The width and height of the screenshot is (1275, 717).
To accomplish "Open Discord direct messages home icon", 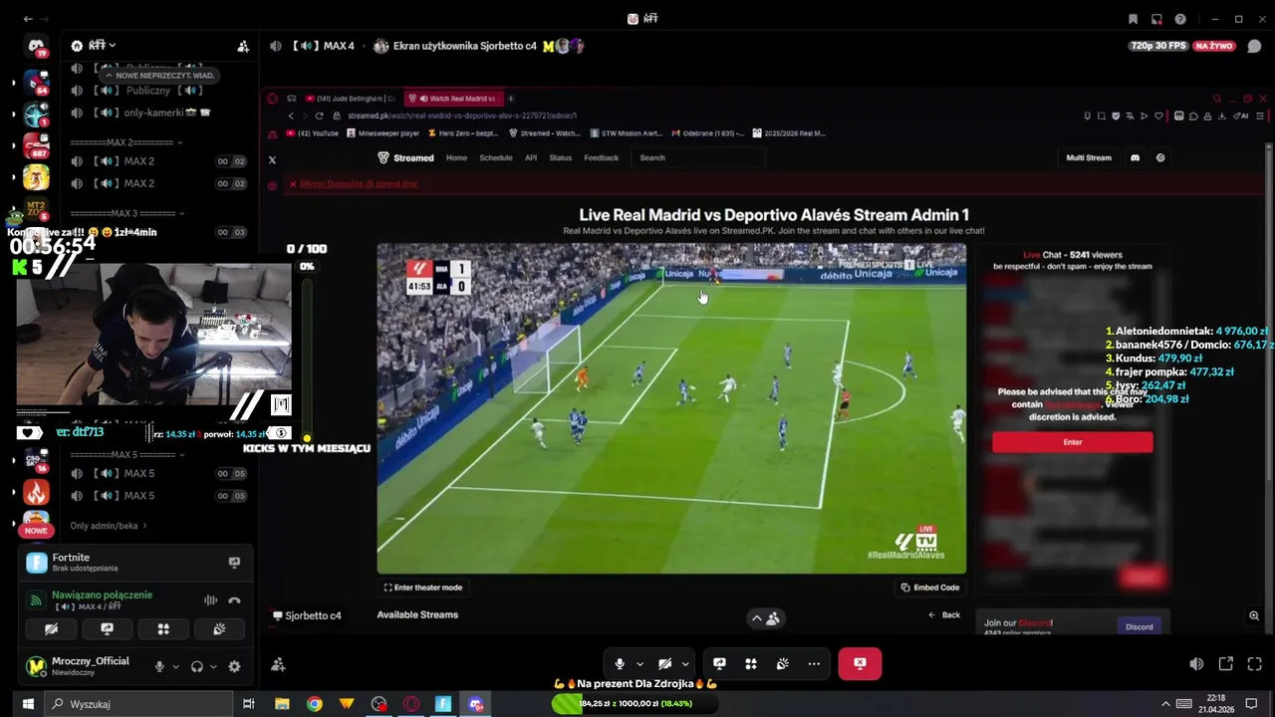I will [36, 48].
